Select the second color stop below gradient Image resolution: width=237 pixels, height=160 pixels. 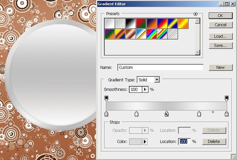click(137, 113)
